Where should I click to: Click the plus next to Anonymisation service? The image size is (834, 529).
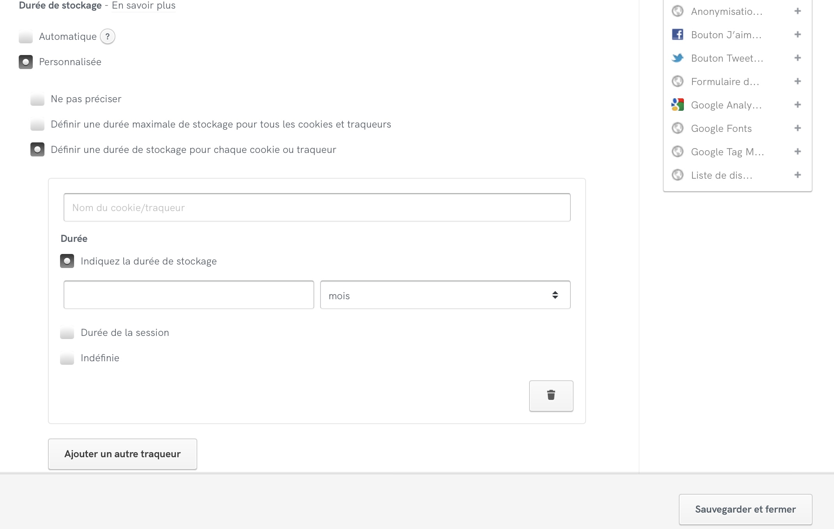tap(797, 11)
